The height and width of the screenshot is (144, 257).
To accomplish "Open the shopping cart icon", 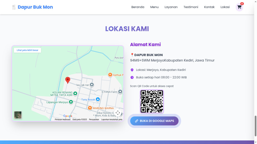I will pos(239,7).
